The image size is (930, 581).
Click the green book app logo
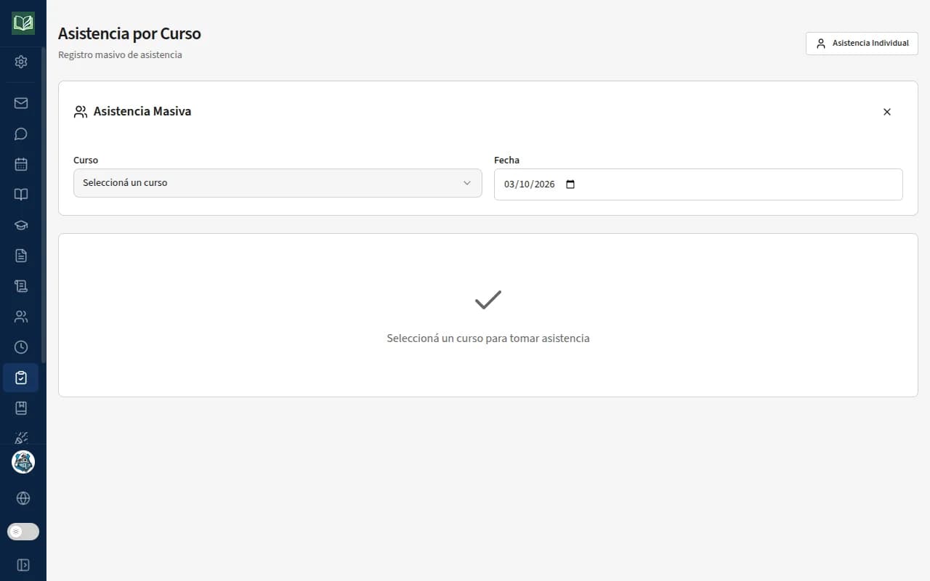(x=23, y=23)
